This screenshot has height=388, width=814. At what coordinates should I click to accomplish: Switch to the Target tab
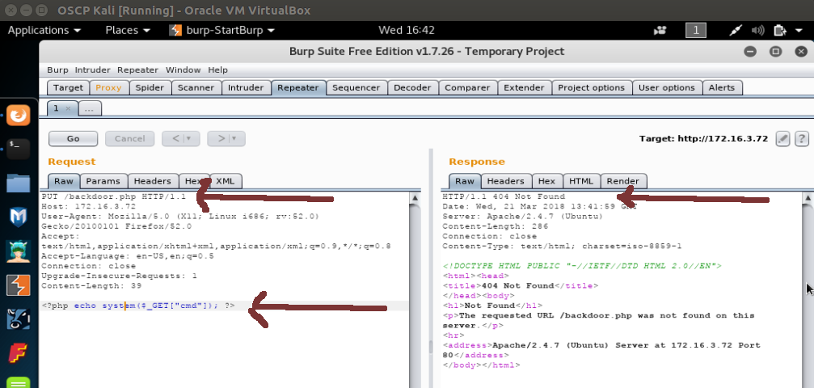tap(68, 88)
